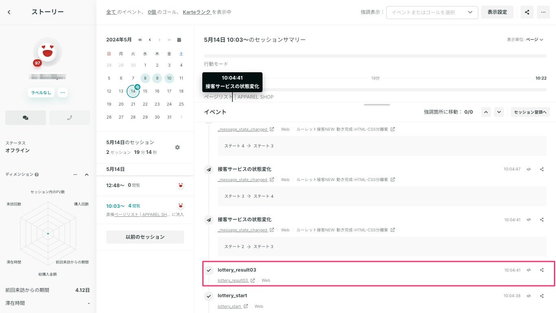Viewport: 556px width, 313px height.
Task: Click the 以前のセッション button
Action: [x=145, y=237]
